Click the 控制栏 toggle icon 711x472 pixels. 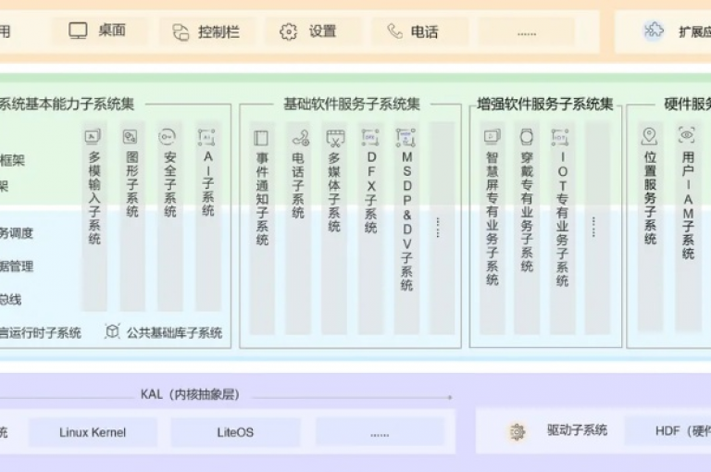point(181,32)
